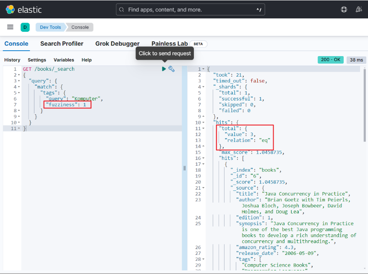
Task: Click "value": 3 in response
Action: tap(240, 134)
